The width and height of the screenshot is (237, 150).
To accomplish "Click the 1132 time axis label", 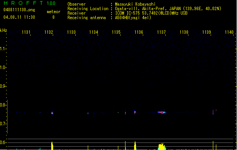I will point(49,32).
